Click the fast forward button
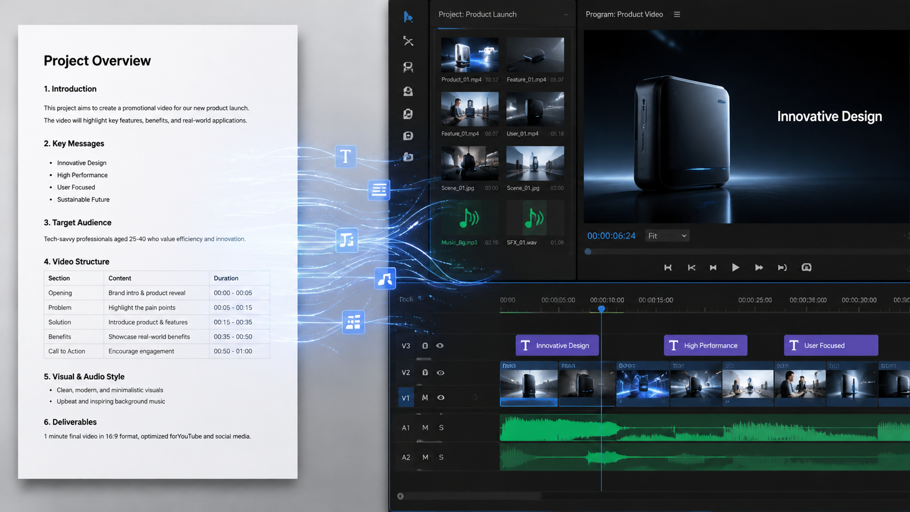 point(759,268)
